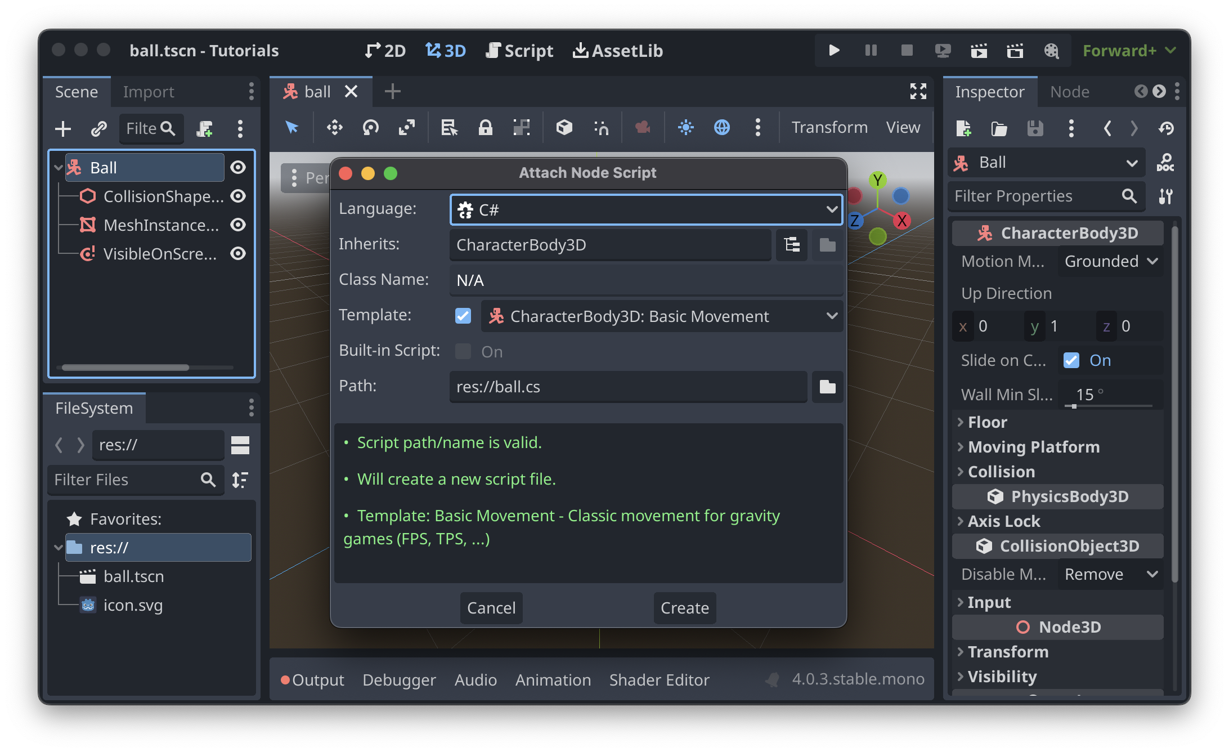
Task: Switch to the Import tab
Action: [x=147, y=91]
